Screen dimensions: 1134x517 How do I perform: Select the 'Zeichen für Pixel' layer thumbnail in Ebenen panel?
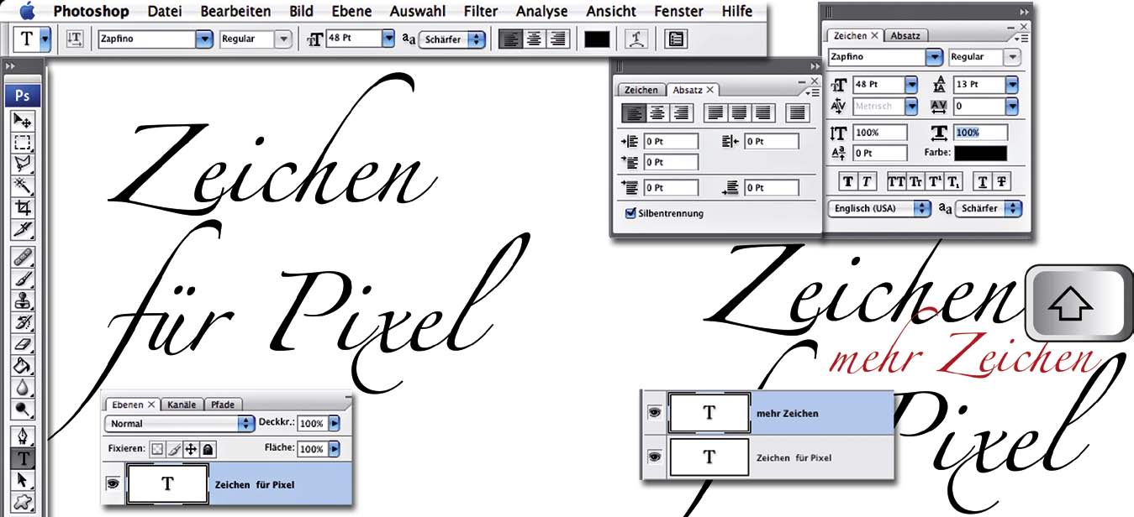[x=167, y=484]
